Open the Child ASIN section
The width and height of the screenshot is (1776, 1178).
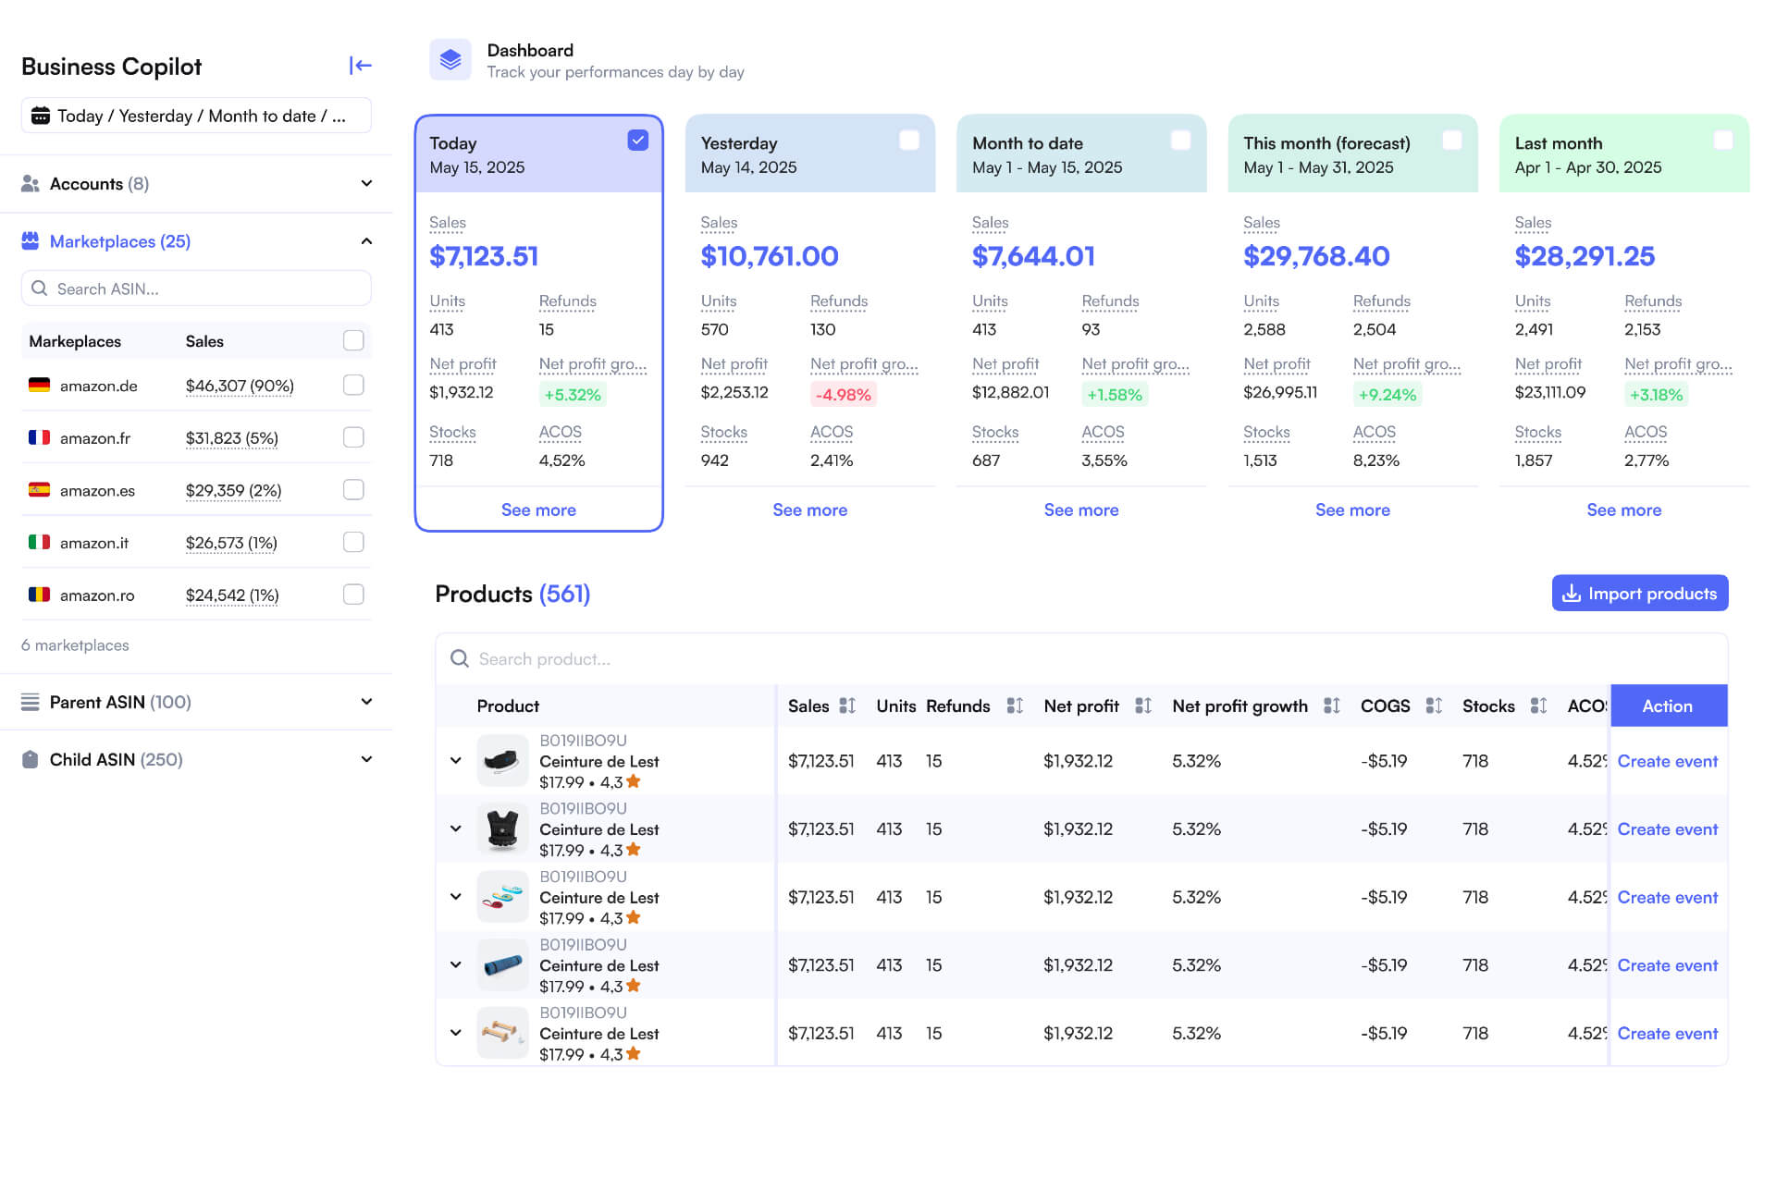pos(366,759)
